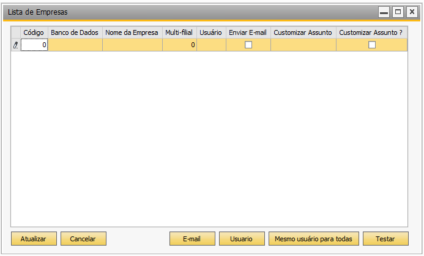Click the Nome da Empresa cell in the first row
Screen dimensions: 424x256
(133, 45)
